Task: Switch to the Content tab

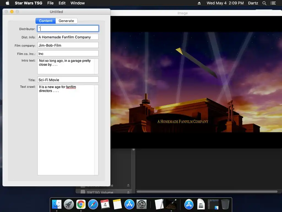Action: click(46, 21)
